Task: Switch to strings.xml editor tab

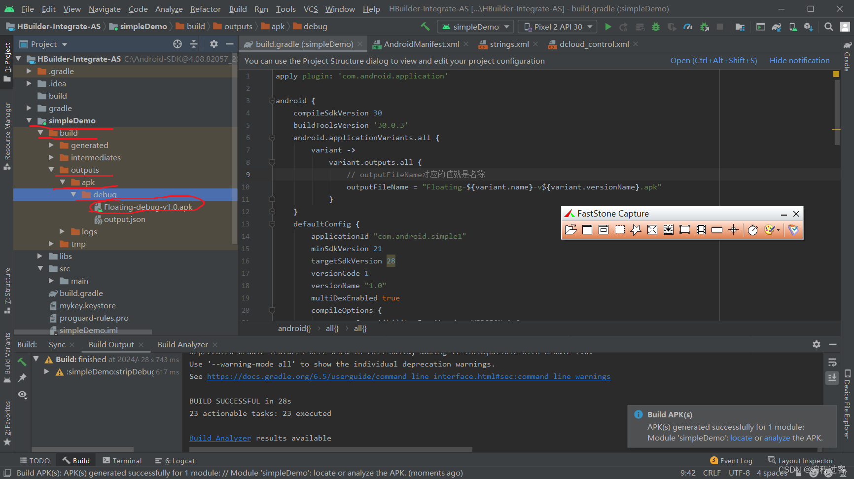Action: pyautogui.click(x=509, y=44)
